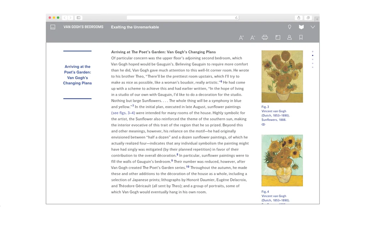The height and width of the screenshot is (228, 365).
Task: Jump to fifth section navigation dot
Action: pos(313,67)
